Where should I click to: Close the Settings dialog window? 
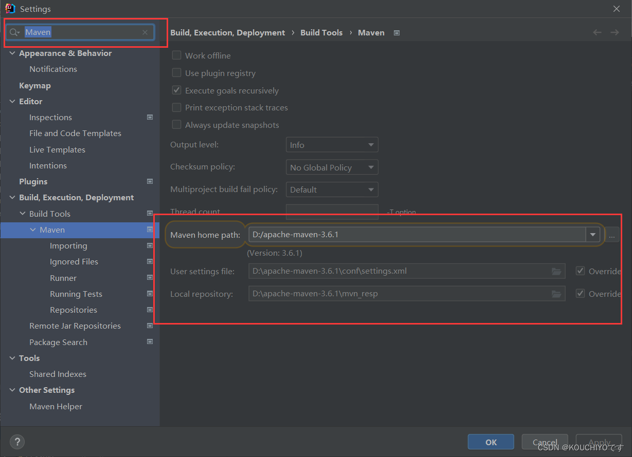(617, 9)
